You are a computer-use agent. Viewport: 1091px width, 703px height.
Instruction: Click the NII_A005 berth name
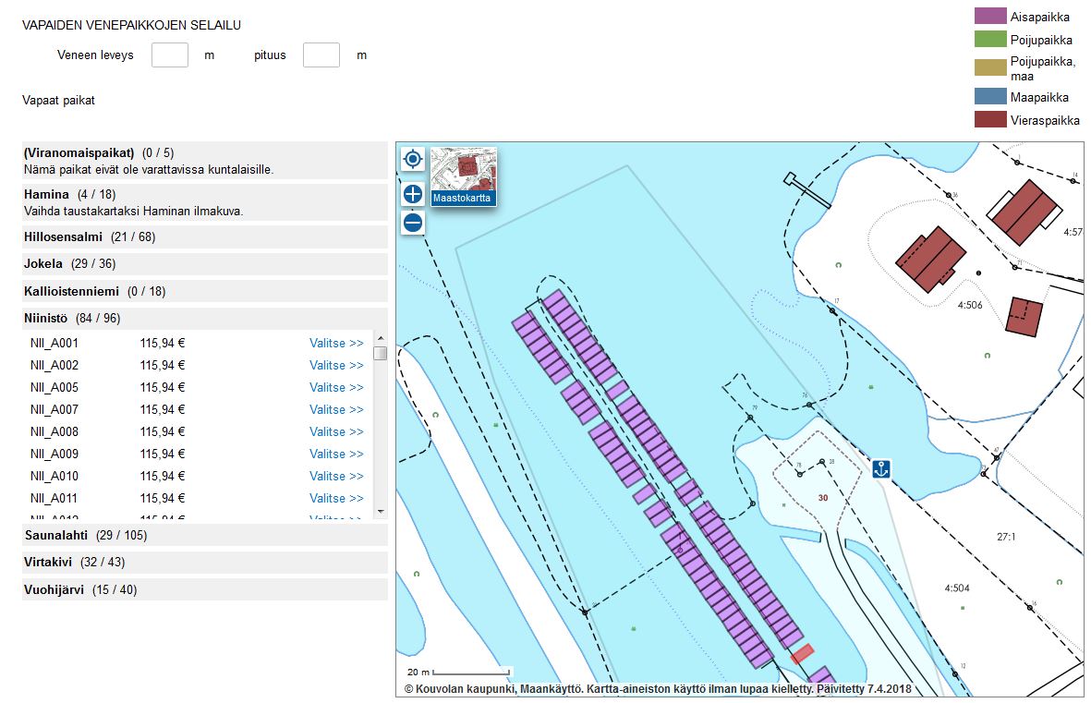pos(55,388)
